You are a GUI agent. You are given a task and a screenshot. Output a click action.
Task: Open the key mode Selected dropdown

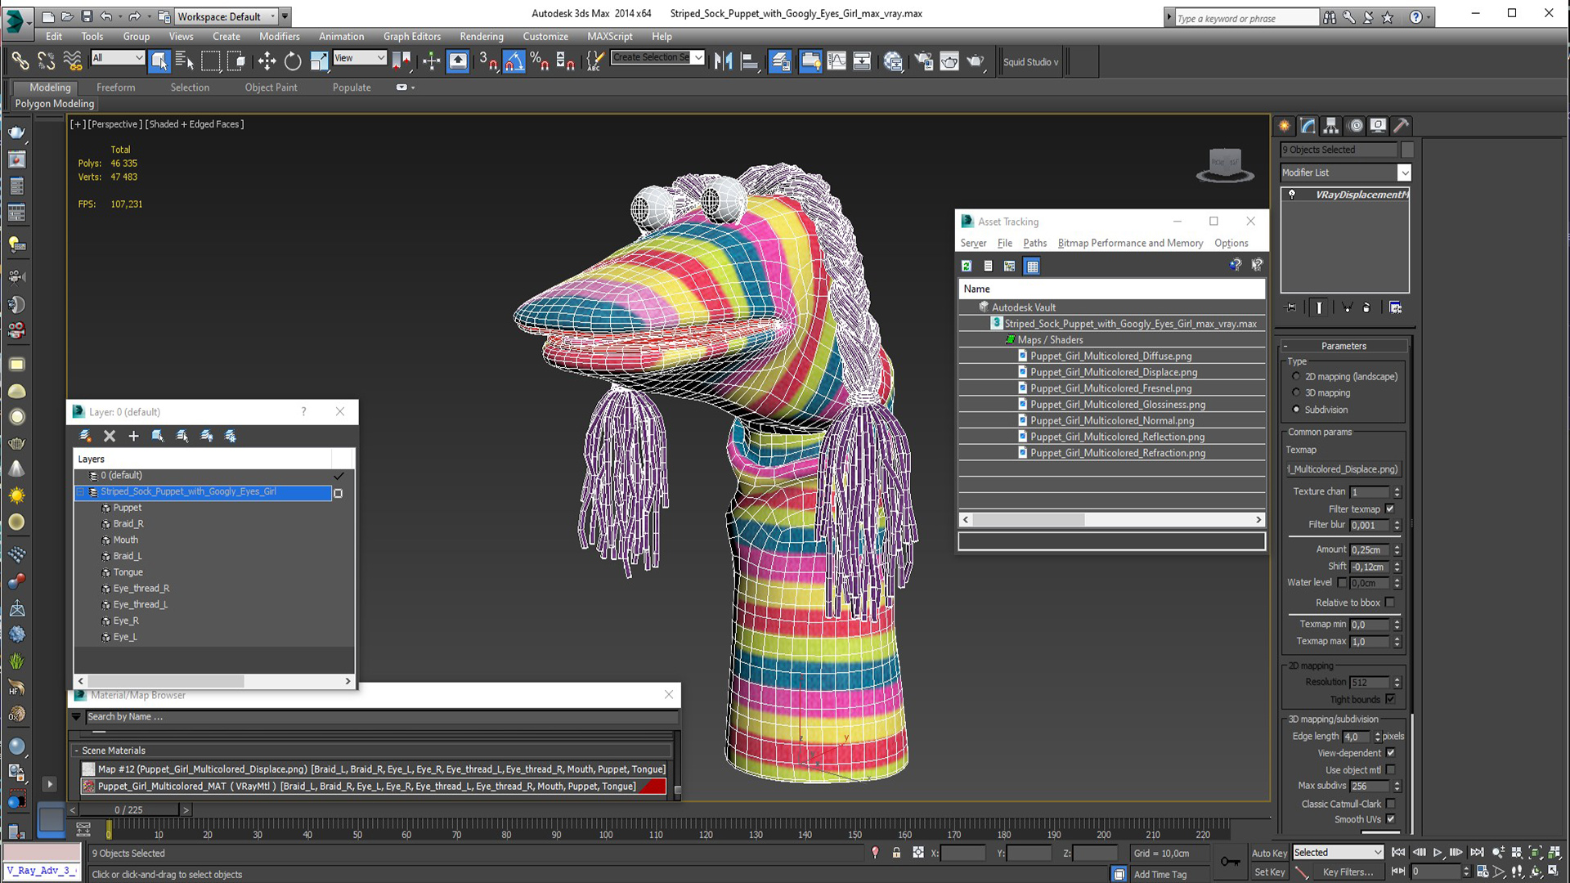point(1338,853)
